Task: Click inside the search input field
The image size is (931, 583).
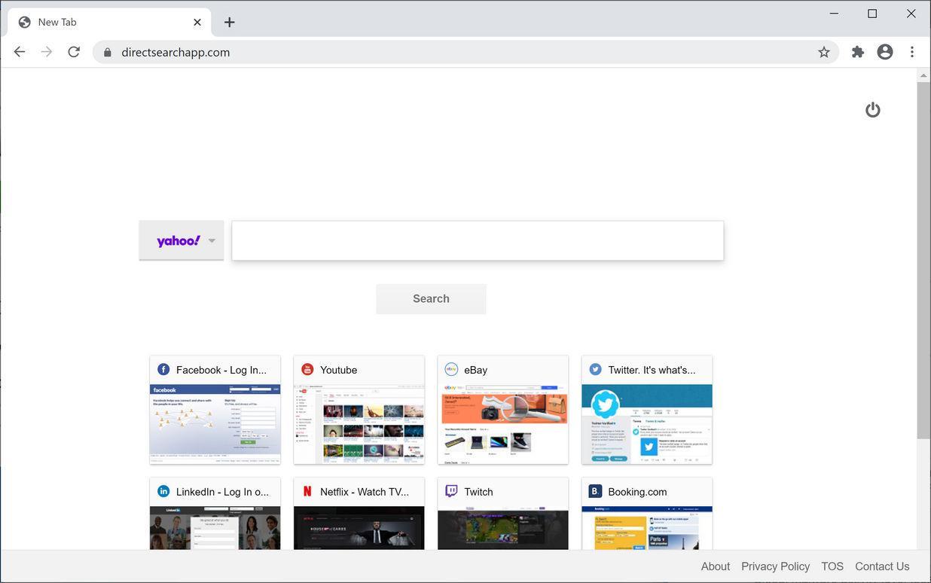Action: click(x=477, y=240)
